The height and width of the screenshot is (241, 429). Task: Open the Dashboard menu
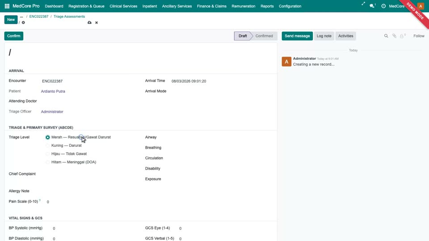(54, 6)
